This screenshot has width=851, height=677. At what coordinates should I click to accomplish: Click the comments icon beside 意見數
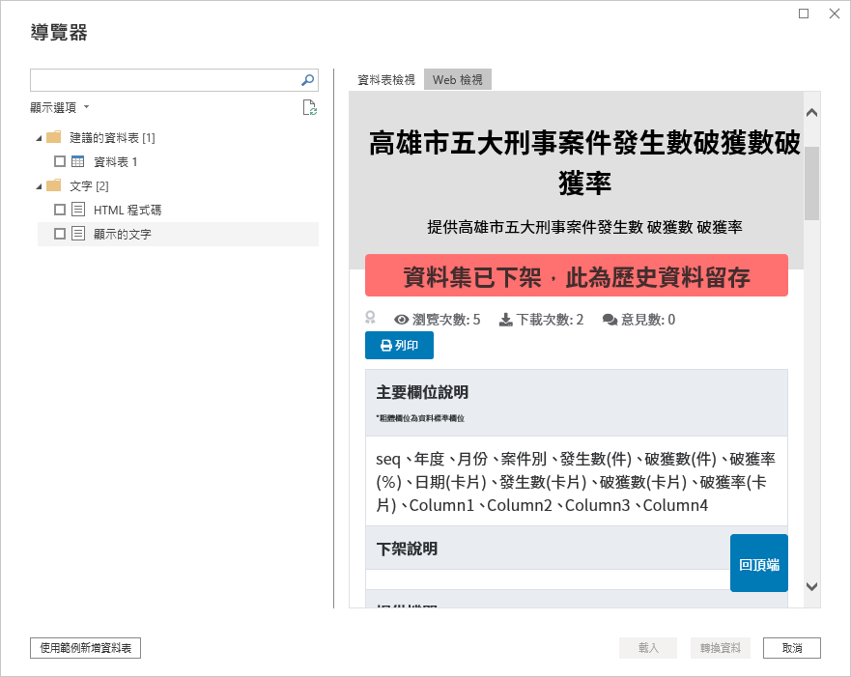tap(610, 320)
